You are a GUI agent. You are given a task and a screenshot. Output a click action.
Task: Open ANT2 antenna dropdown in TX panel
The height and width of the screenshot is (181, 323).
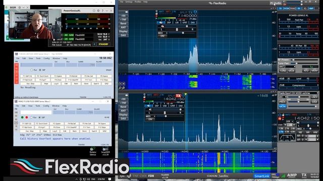pos(287,67)
